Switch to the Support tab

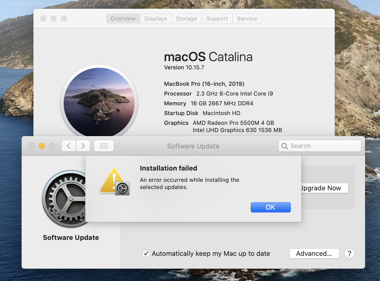[x=217, y=18]
